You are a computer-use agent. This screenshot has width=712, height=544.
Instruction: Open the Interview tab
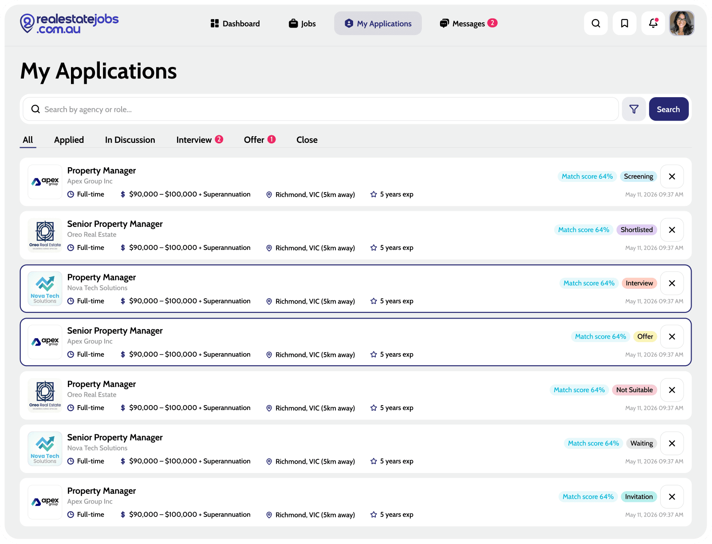200,140
